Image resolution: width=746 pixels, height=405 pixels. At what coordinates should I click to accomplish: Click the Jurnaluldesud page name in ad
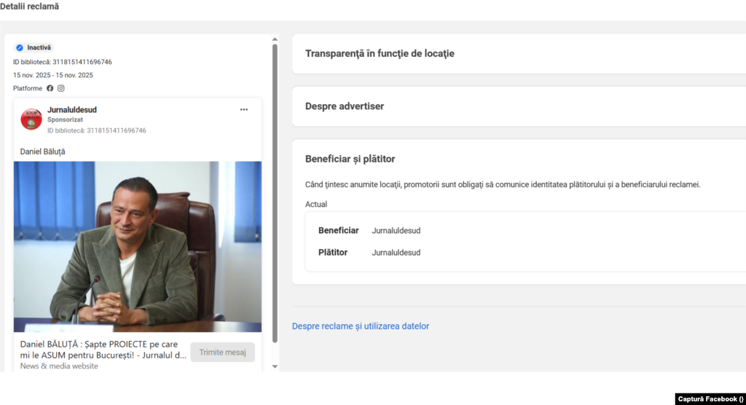click(x=72, y=110)
